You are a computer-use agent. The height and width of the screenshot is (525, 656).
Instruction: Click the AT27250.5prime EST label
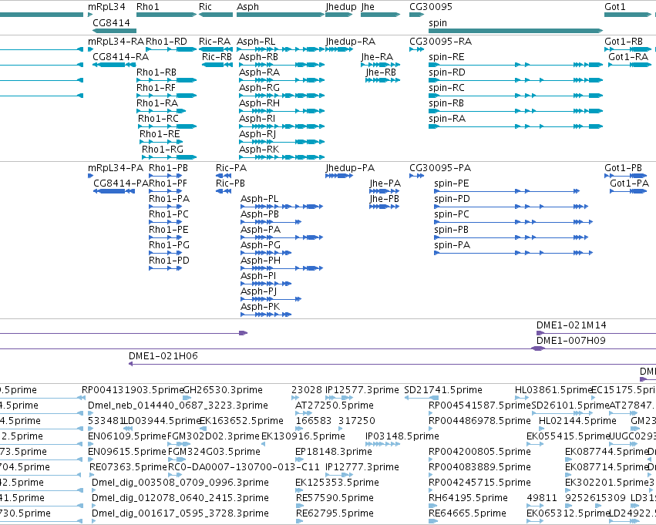[x=335, y=406]
